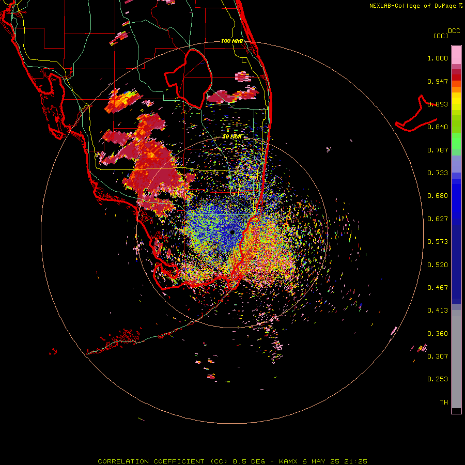465x465 pixels.
Task: Click the 0.787 legend value
Action: pyautogui.click(x=438, y=150)
